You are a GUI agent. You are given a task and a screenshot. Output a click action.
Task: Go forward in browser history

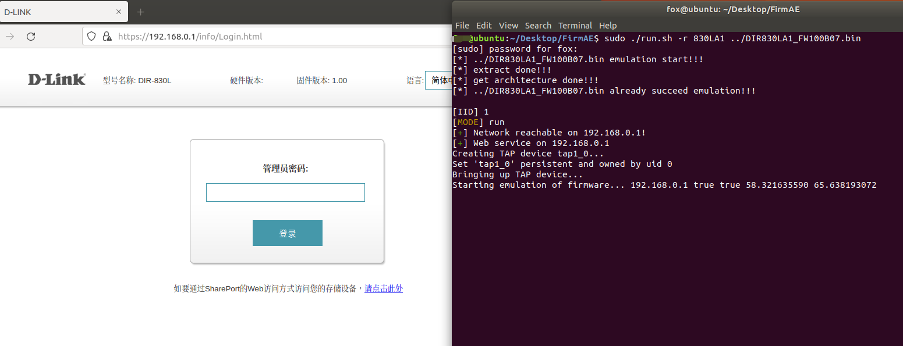pos(10,36)
